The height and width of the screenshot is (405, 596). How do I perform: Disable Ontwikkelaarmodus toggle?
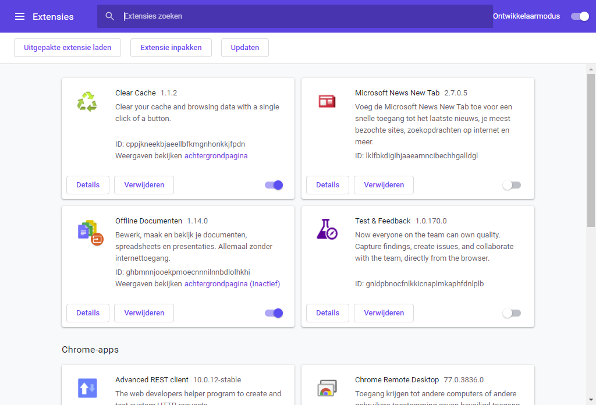[x=580, y=16]
